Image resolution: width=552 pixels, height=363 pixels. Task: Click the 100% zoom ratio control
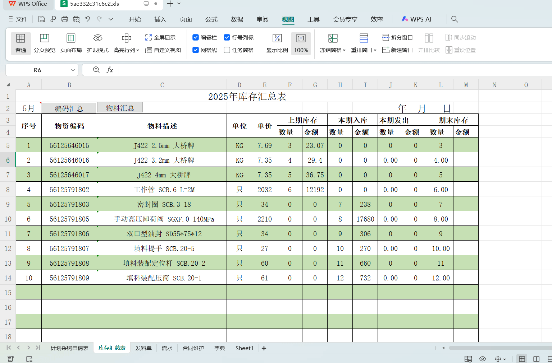301,43
